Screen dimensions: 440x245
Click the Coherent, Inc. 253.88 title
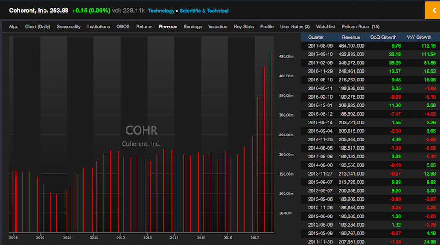pyautogui.click(x=39, y=11)
